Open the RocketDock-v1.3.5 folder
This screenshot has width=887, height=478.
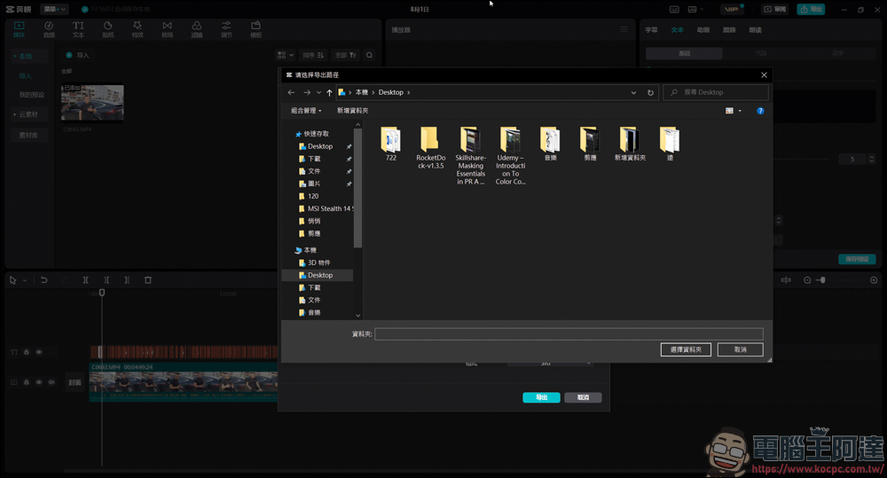coord(430,147)
